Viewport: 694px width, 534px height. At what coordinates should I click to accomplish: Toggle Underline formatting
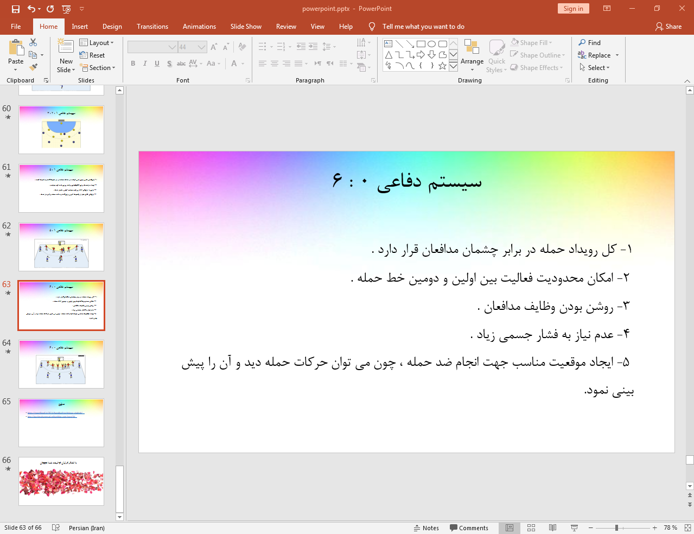coord(157,63)
